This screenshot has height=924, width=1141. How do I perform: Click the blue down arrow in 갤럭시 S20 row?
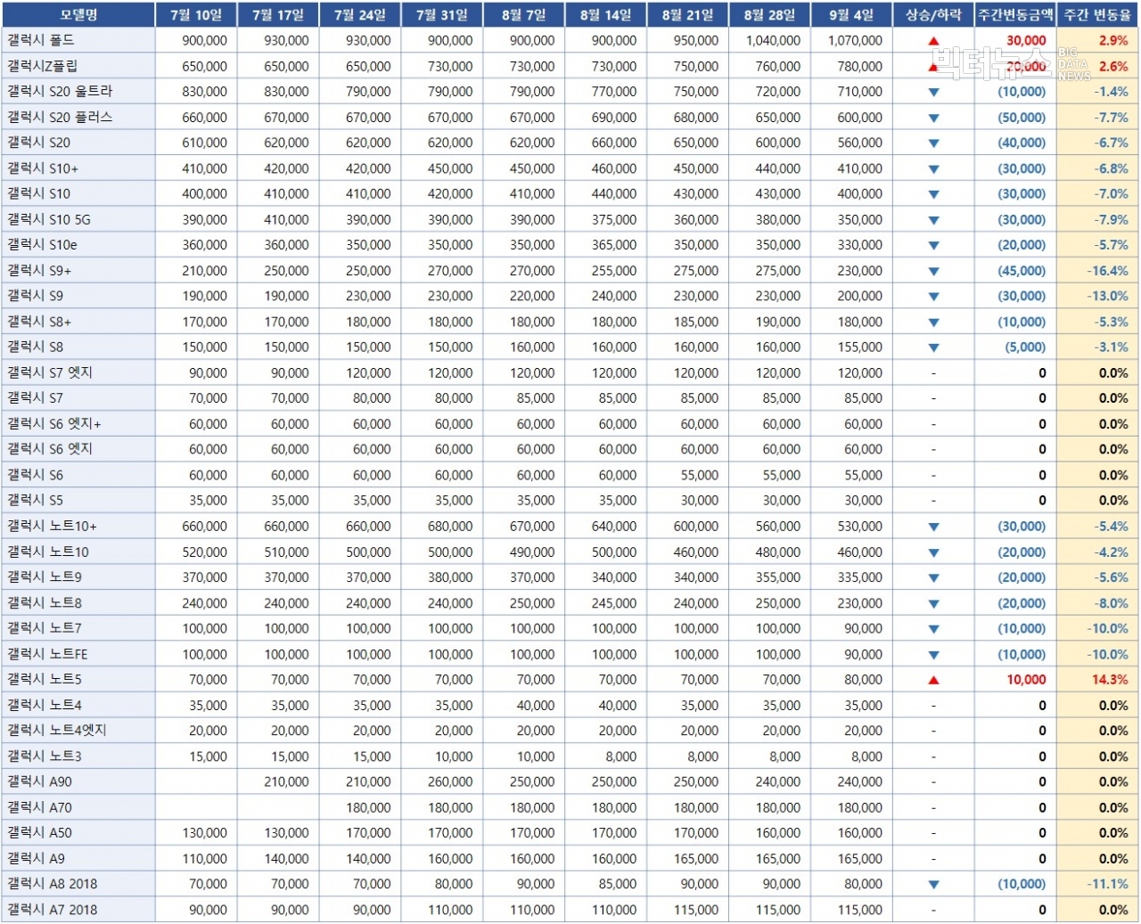[x=933, y=143]
